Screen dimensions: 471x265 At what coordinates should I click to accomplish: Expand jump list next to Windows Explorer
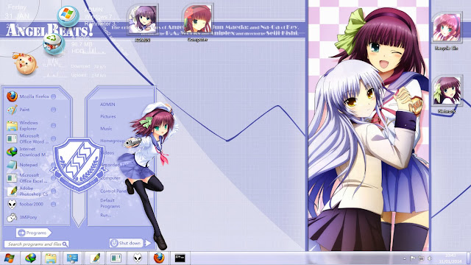(54, 125)
